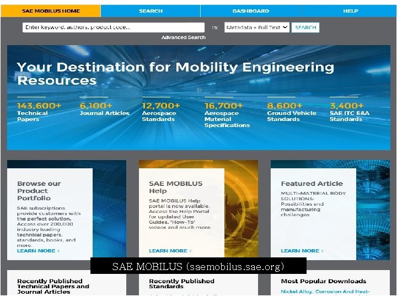
Task: Click the blue Product Portfolio card image
Action: point(109,210)
